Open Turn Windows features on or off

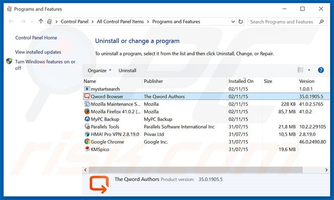[x=45, y=65]
